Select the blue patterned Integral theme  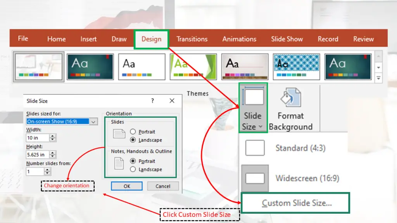(296, 66)
